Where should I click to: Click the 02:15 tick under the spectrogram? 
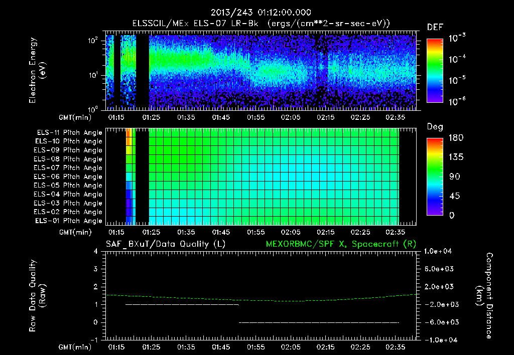(x=325, y=117)
